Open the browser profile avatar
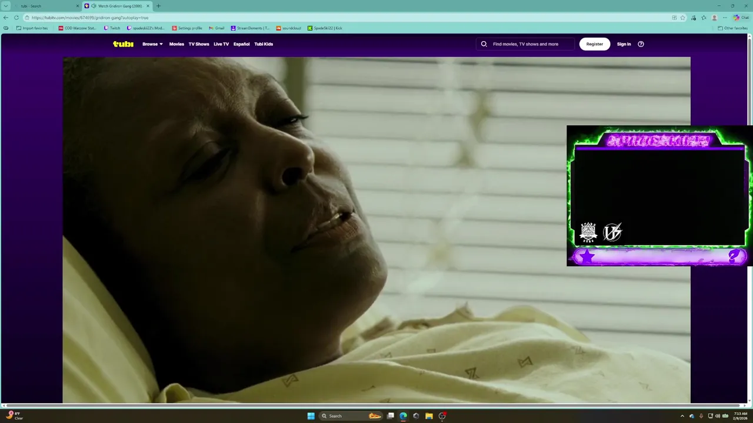 pyautogui.click(x=715, y=18)
